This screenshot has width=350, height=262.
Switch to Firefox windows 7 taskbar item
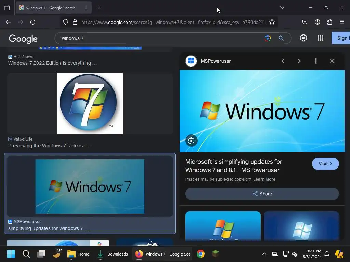click(162, 254)
